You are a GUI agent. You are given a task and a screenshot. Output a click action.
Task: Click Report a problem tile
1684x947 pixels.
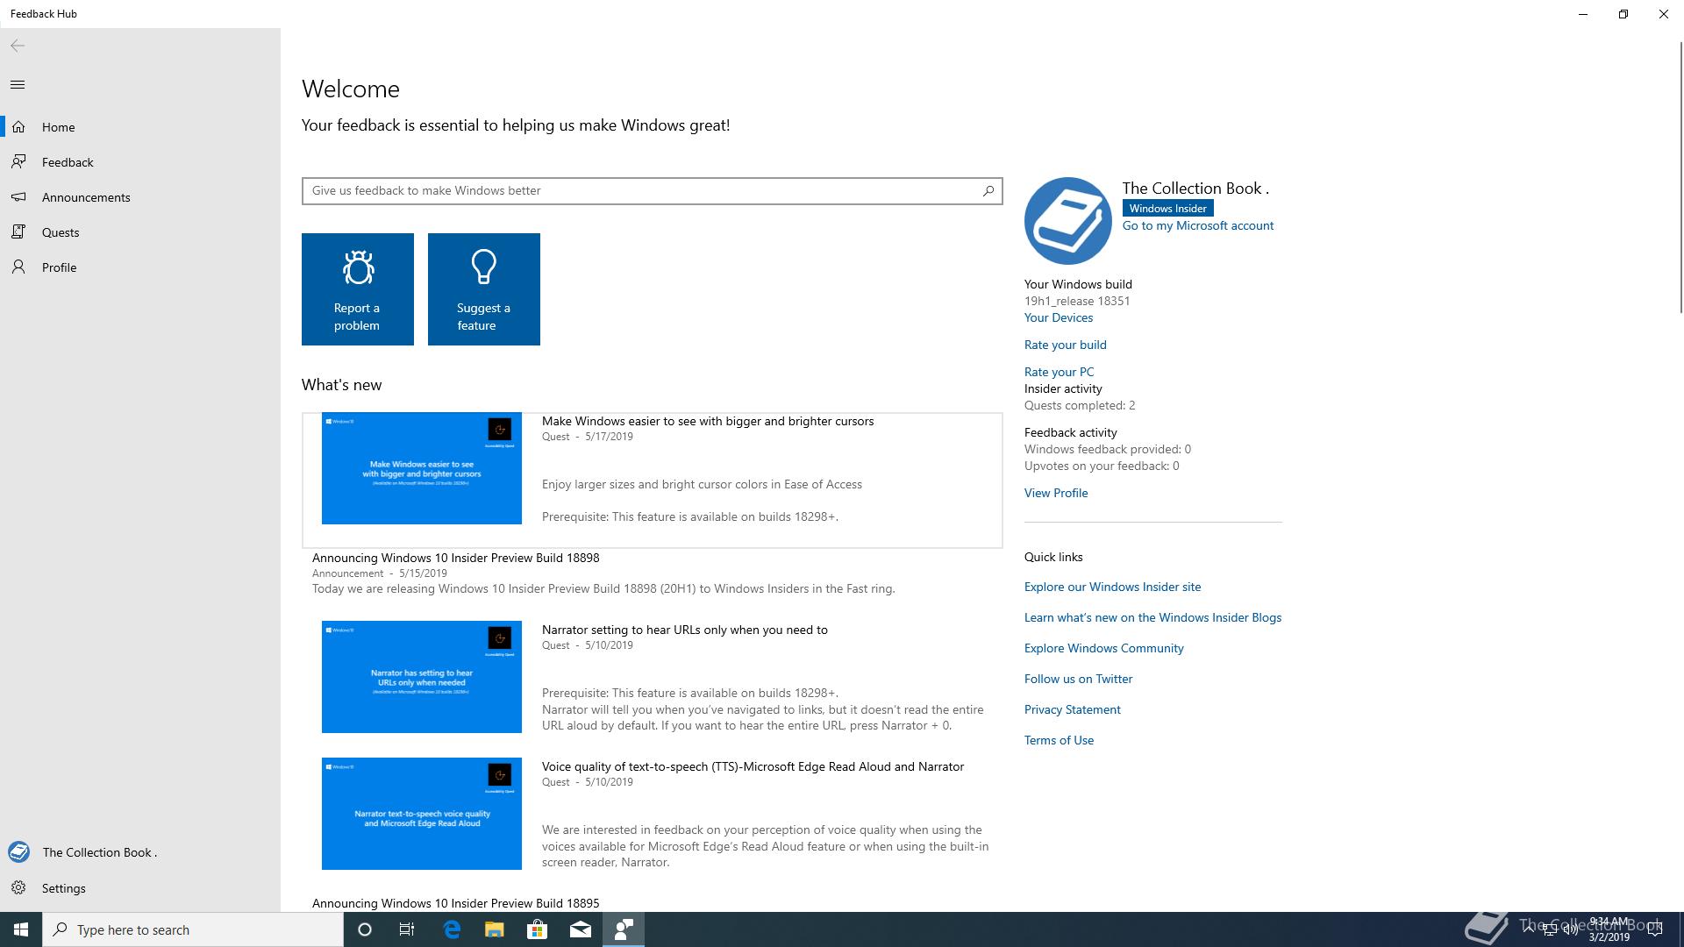click(358, 289)
